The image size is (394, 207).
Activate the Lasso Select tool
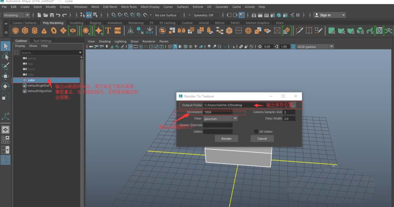click(6, 56)
